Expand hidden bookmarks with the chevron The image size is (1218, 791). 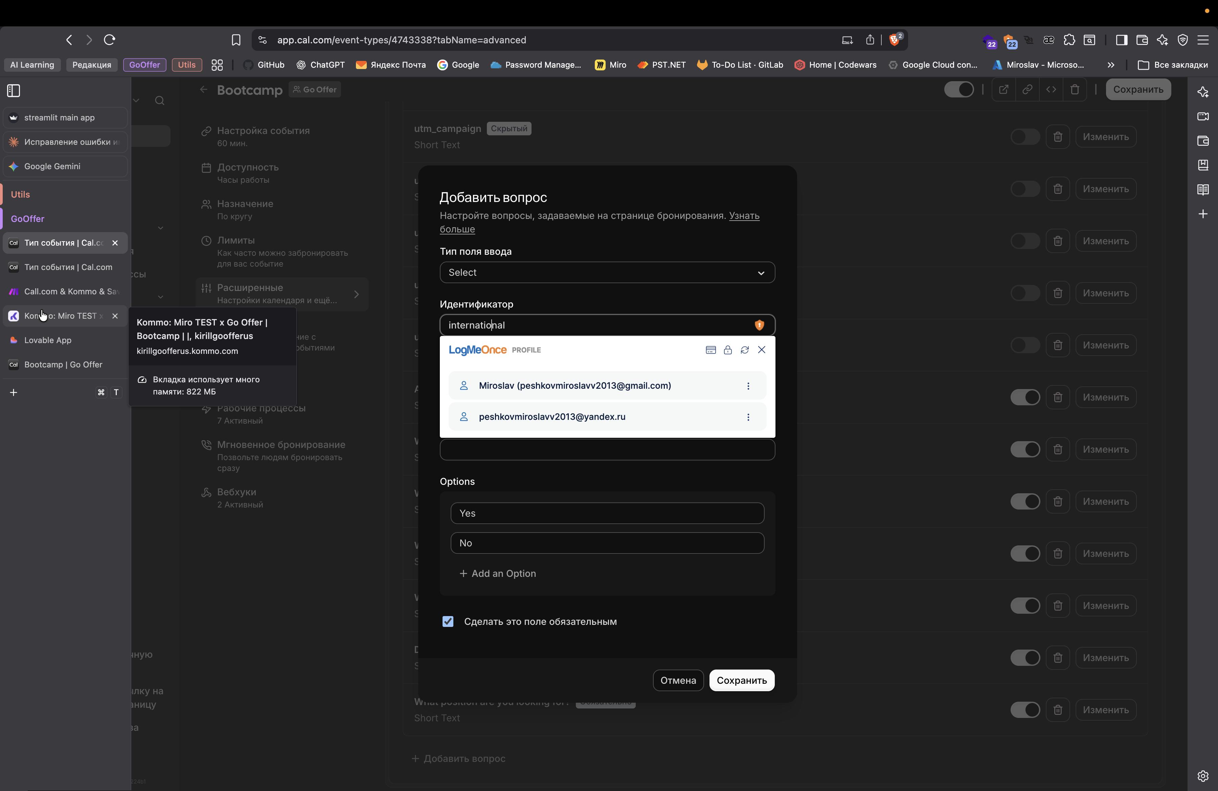coord(1110,65)
